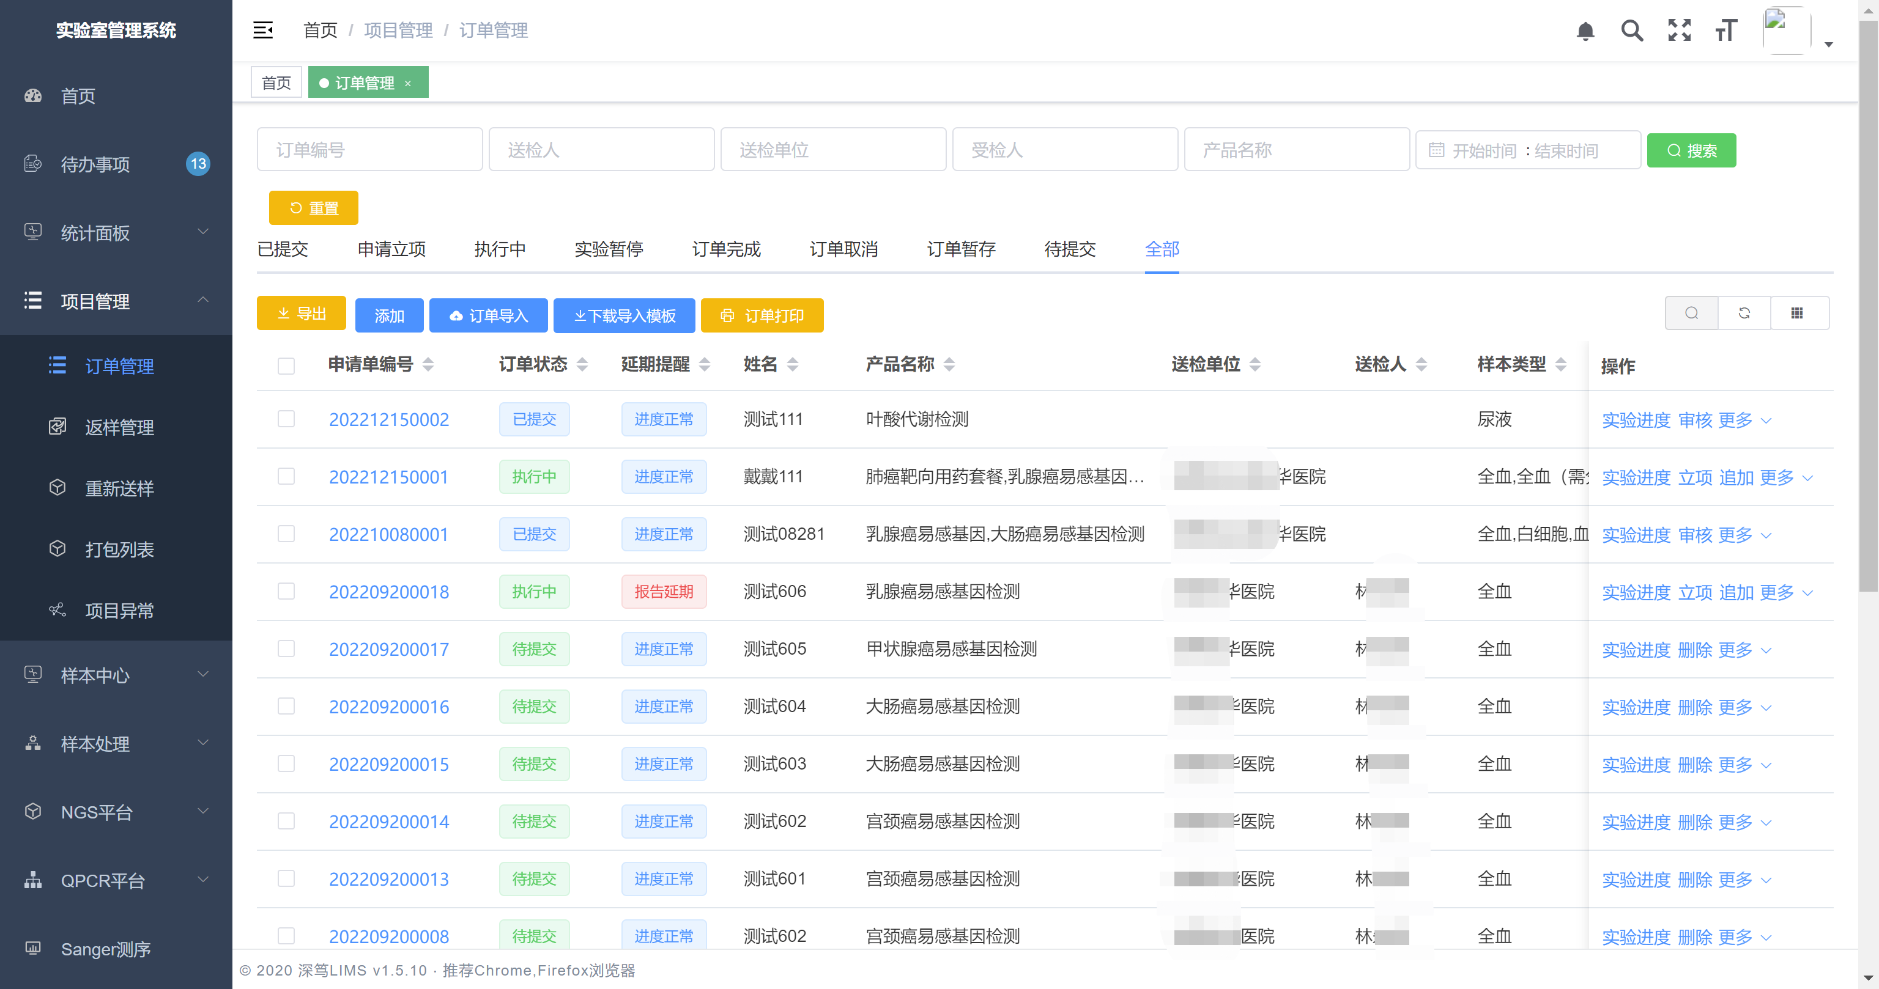
Task: Switch to 订单完成 status tab
Action: tap(726, 249)
